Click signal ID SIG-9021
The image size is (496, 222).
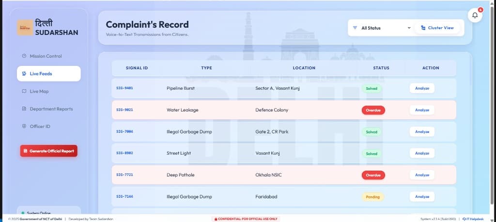click(x=124, y=110)
